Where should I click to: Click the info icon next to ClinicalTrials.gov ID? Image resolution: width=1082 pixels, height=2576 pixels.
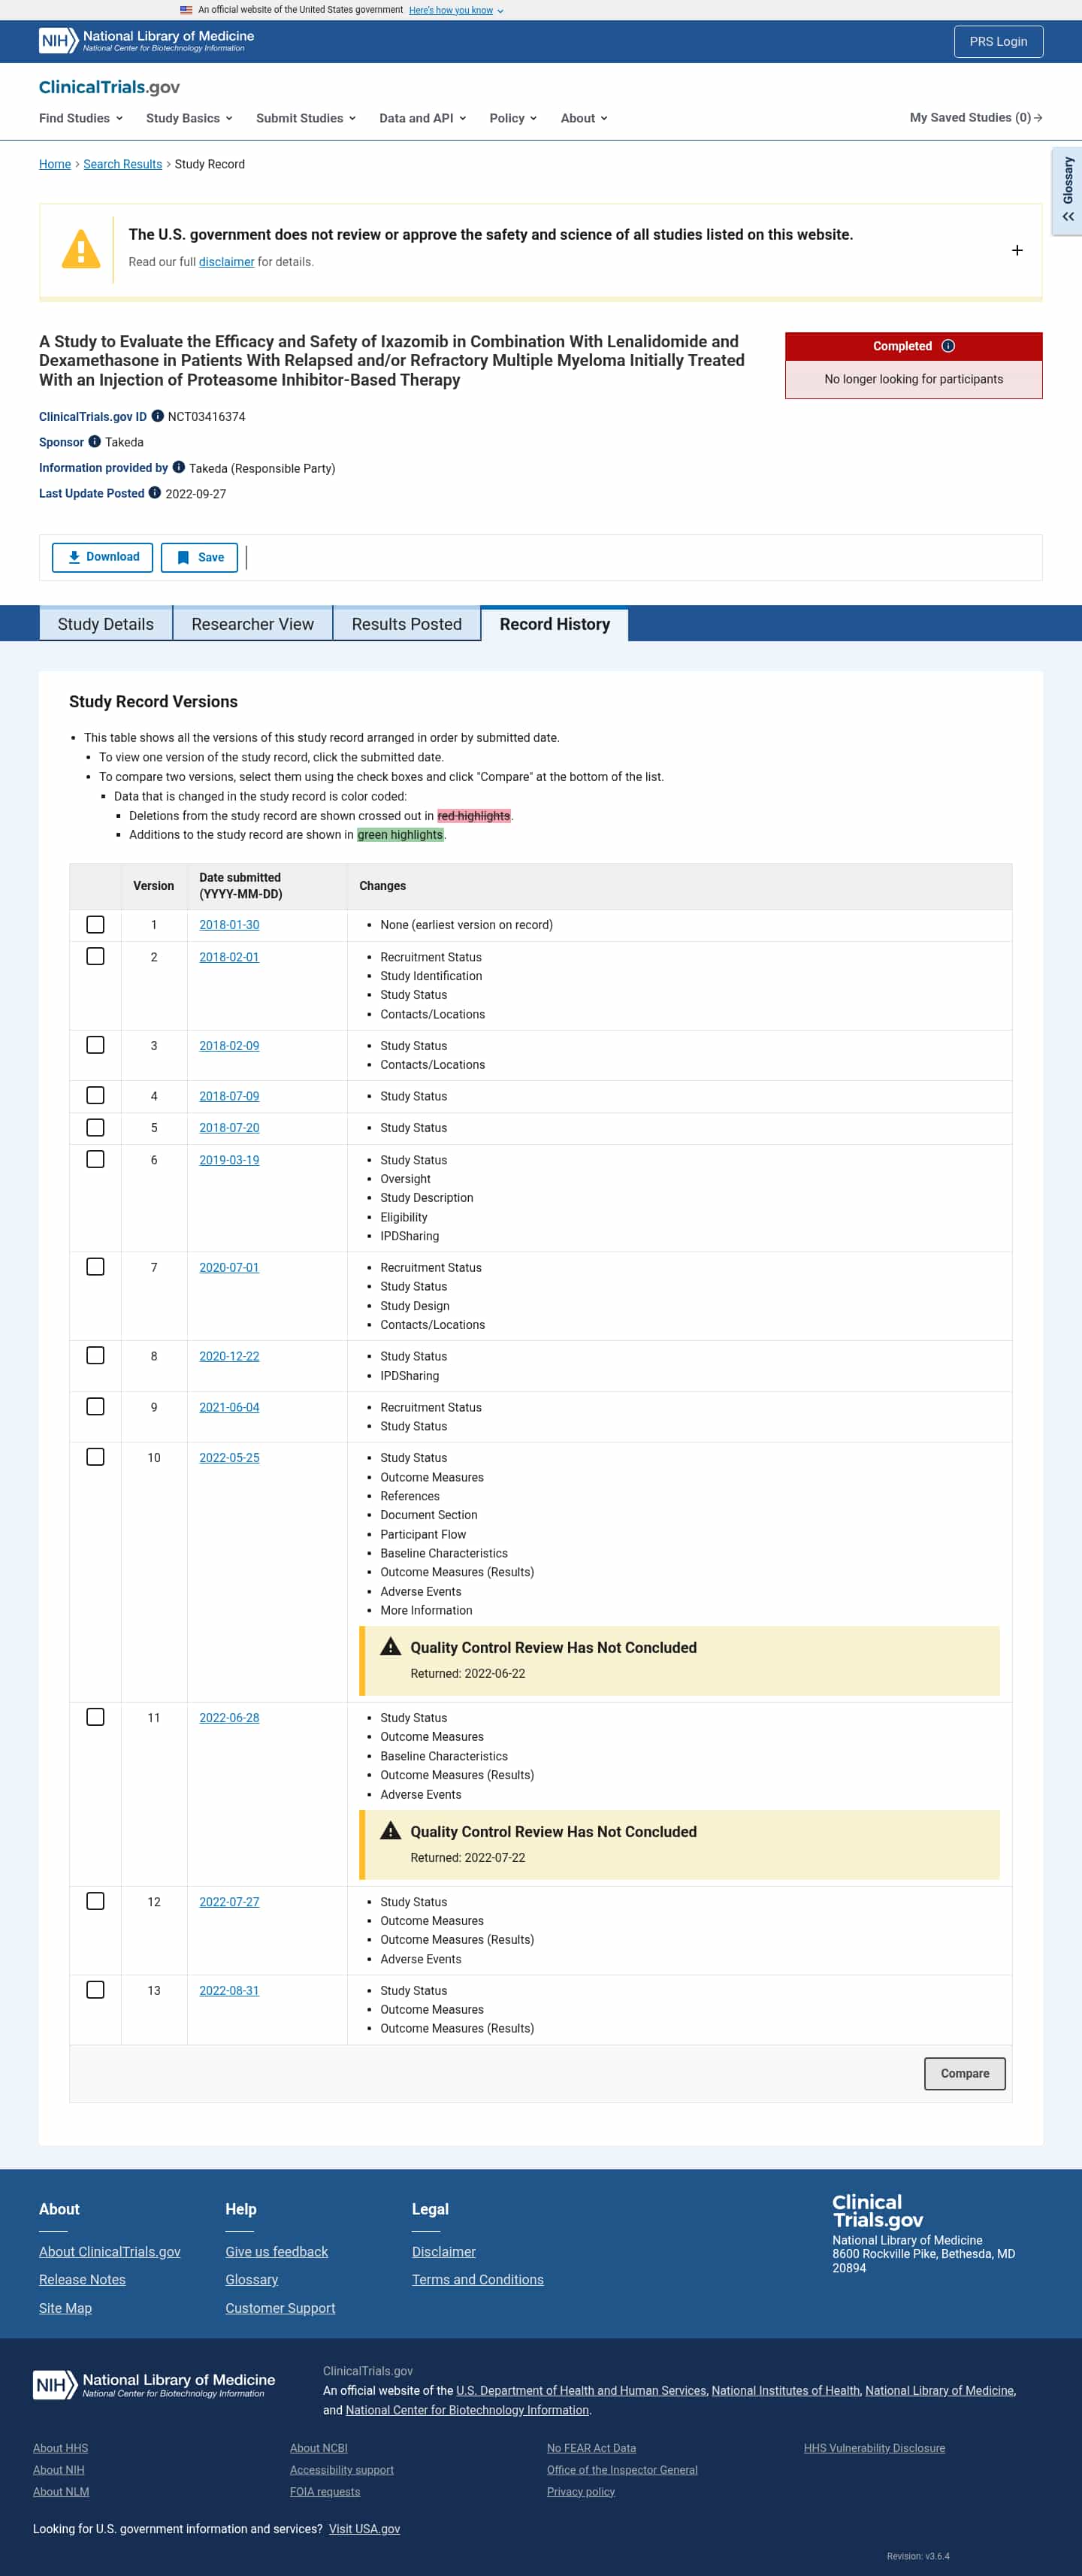point(157,416)
